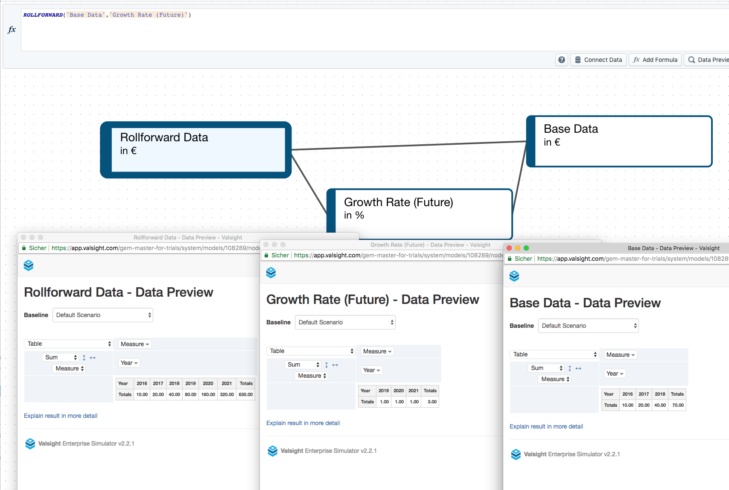Click the help question mark icon

562,60
